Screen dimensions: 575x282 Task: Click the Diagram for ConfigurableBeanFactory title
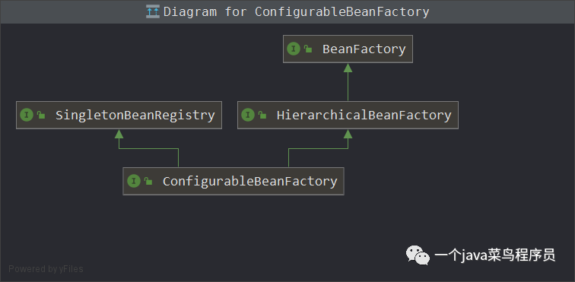click(x=297, y=11)
